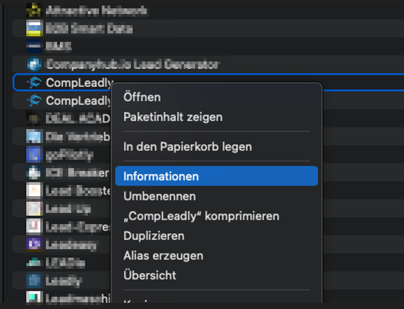Choose Umbenennen in the context menu

(x=159, y=196)
